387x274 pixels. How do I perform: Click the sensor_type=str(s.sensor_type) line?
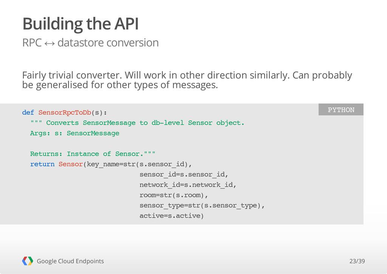point(202,205)
